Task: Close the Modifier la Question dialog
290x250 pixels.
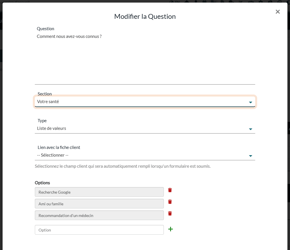Action: (x=278, y=12)
